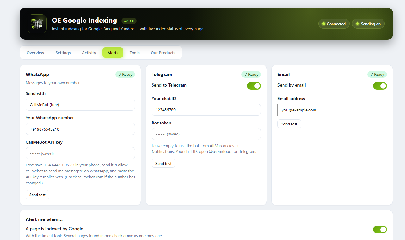Click the Sending on status badge
The image size is (405, 240).
click(x=368, y=24)
